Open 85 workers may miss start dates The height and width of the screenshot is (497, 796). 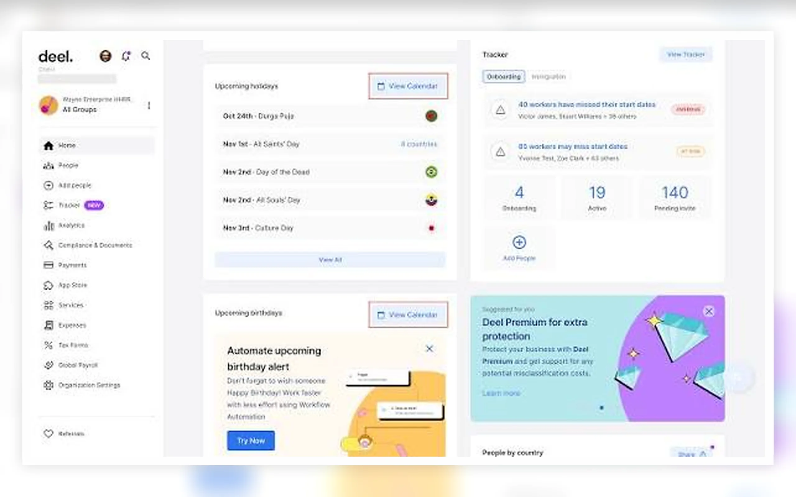(598, 152)
